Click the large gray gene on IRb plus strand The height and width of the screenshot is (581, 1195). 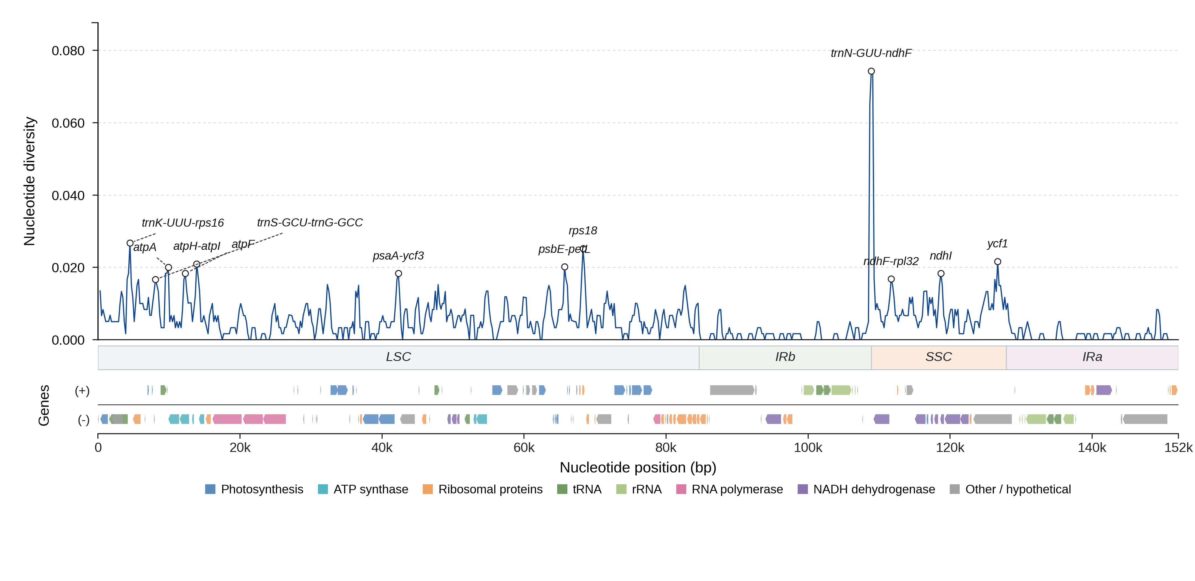[732, 390]
